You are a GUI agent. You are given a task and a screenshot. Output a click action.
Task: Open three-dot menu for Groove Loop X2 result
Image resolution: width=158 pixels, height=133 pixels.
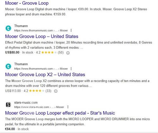tap(71, 69)
